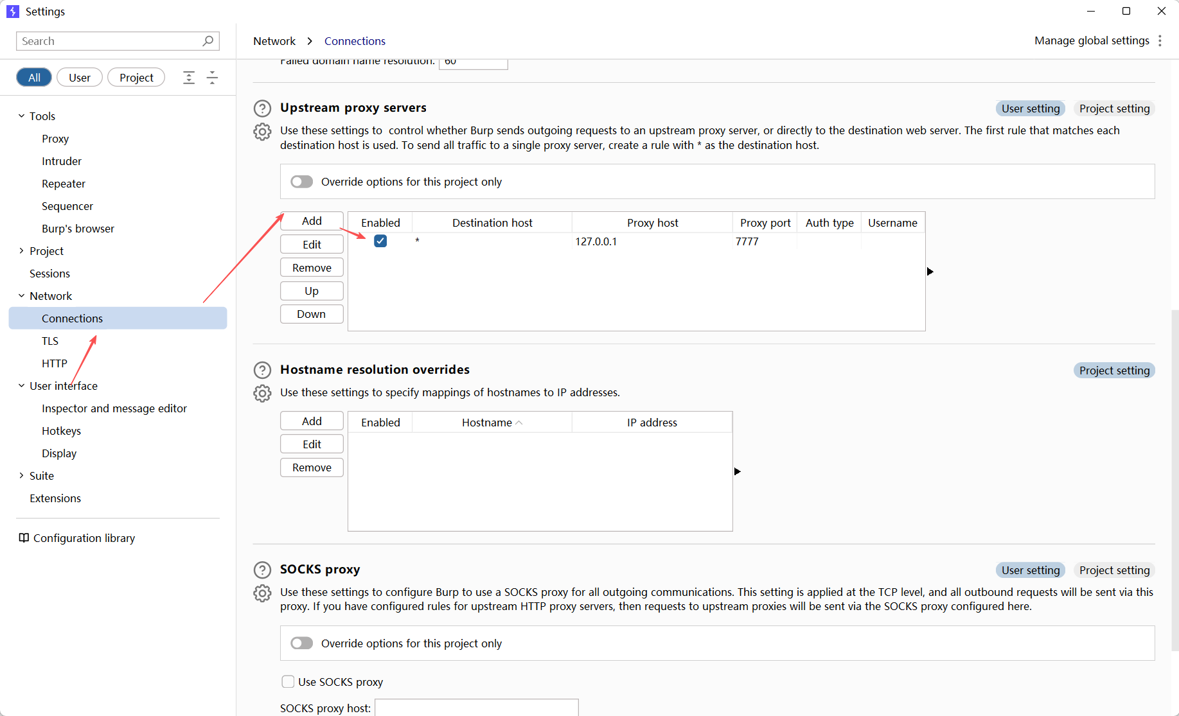Open the Extensions settings page
The height and width of the screenshot is (716, 1179).
[55, 498]
